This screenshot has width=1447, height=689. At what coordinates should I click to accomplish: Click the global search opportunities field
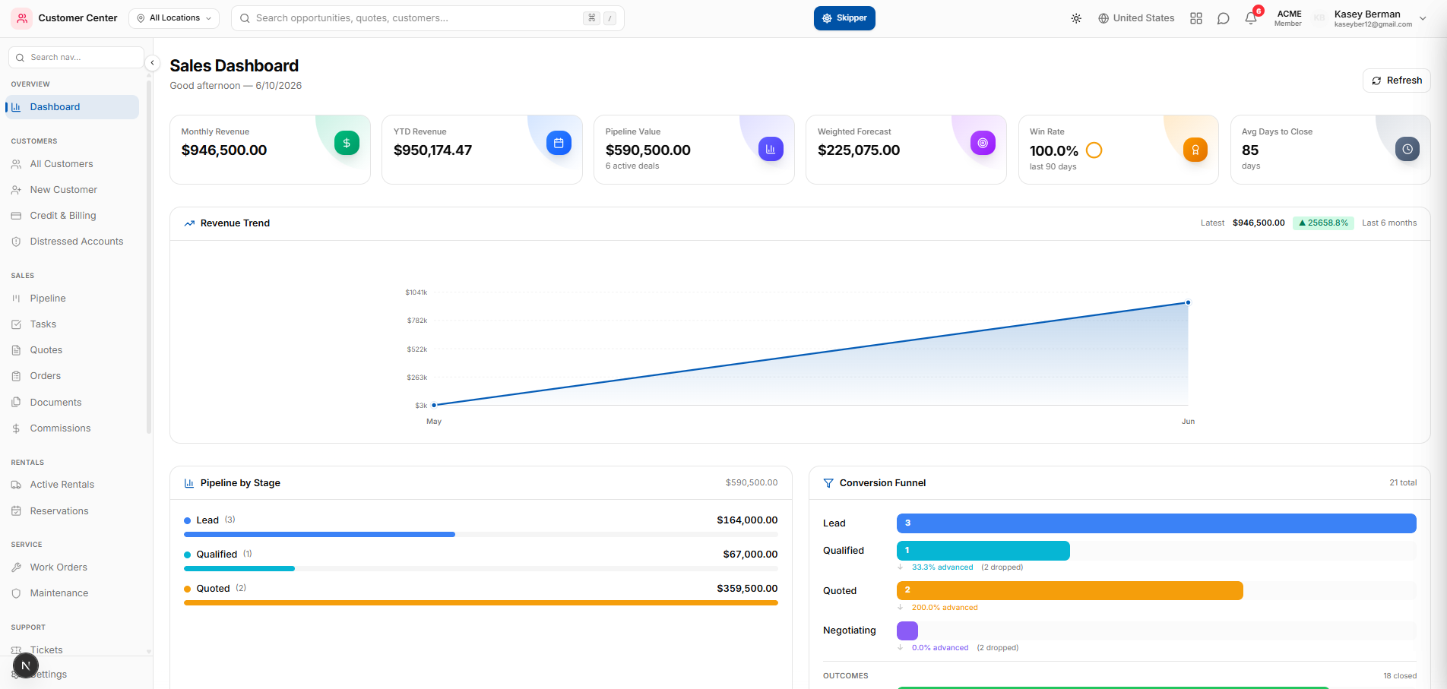coord(427,18)
